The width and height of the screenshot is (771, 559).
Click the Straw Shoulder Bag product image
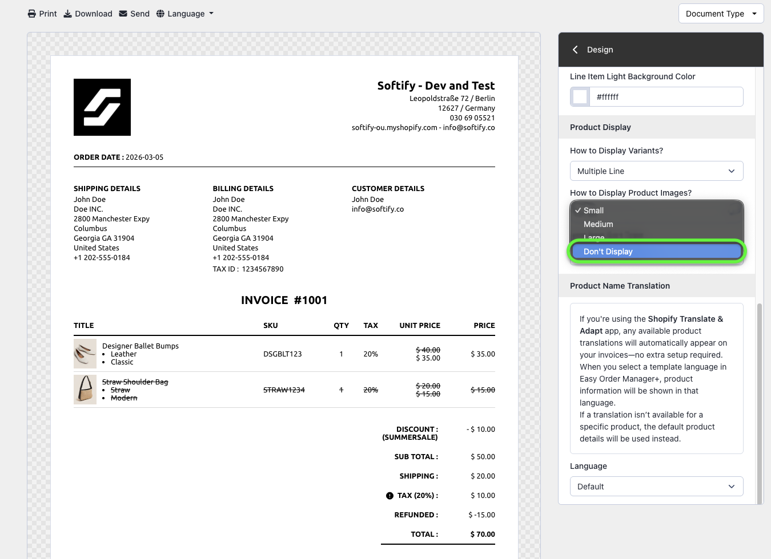click(x=85, y=390)
